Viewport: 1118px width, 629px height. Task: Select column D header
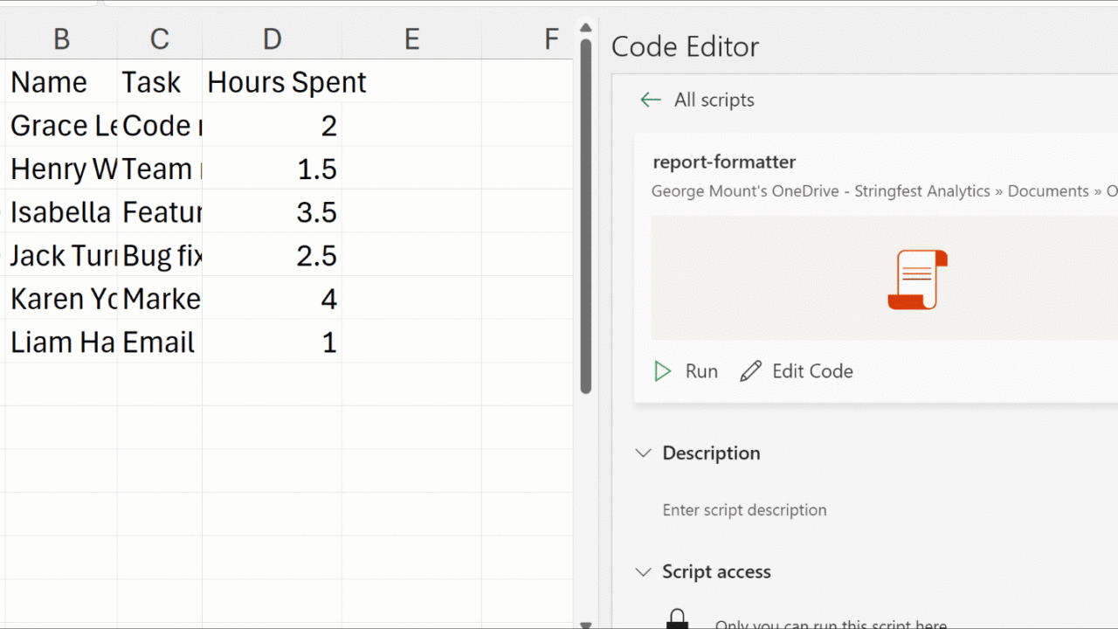(x=273, y=39)
